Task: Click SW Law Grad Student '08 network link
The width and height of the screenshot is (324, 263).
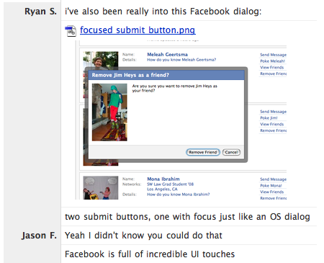Action: pos(171,184)
